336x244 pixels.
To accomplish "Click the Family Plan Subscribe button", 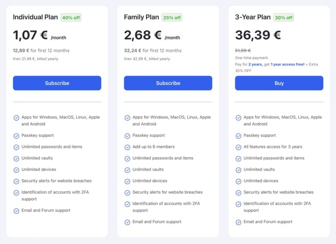I will (168, 83).
